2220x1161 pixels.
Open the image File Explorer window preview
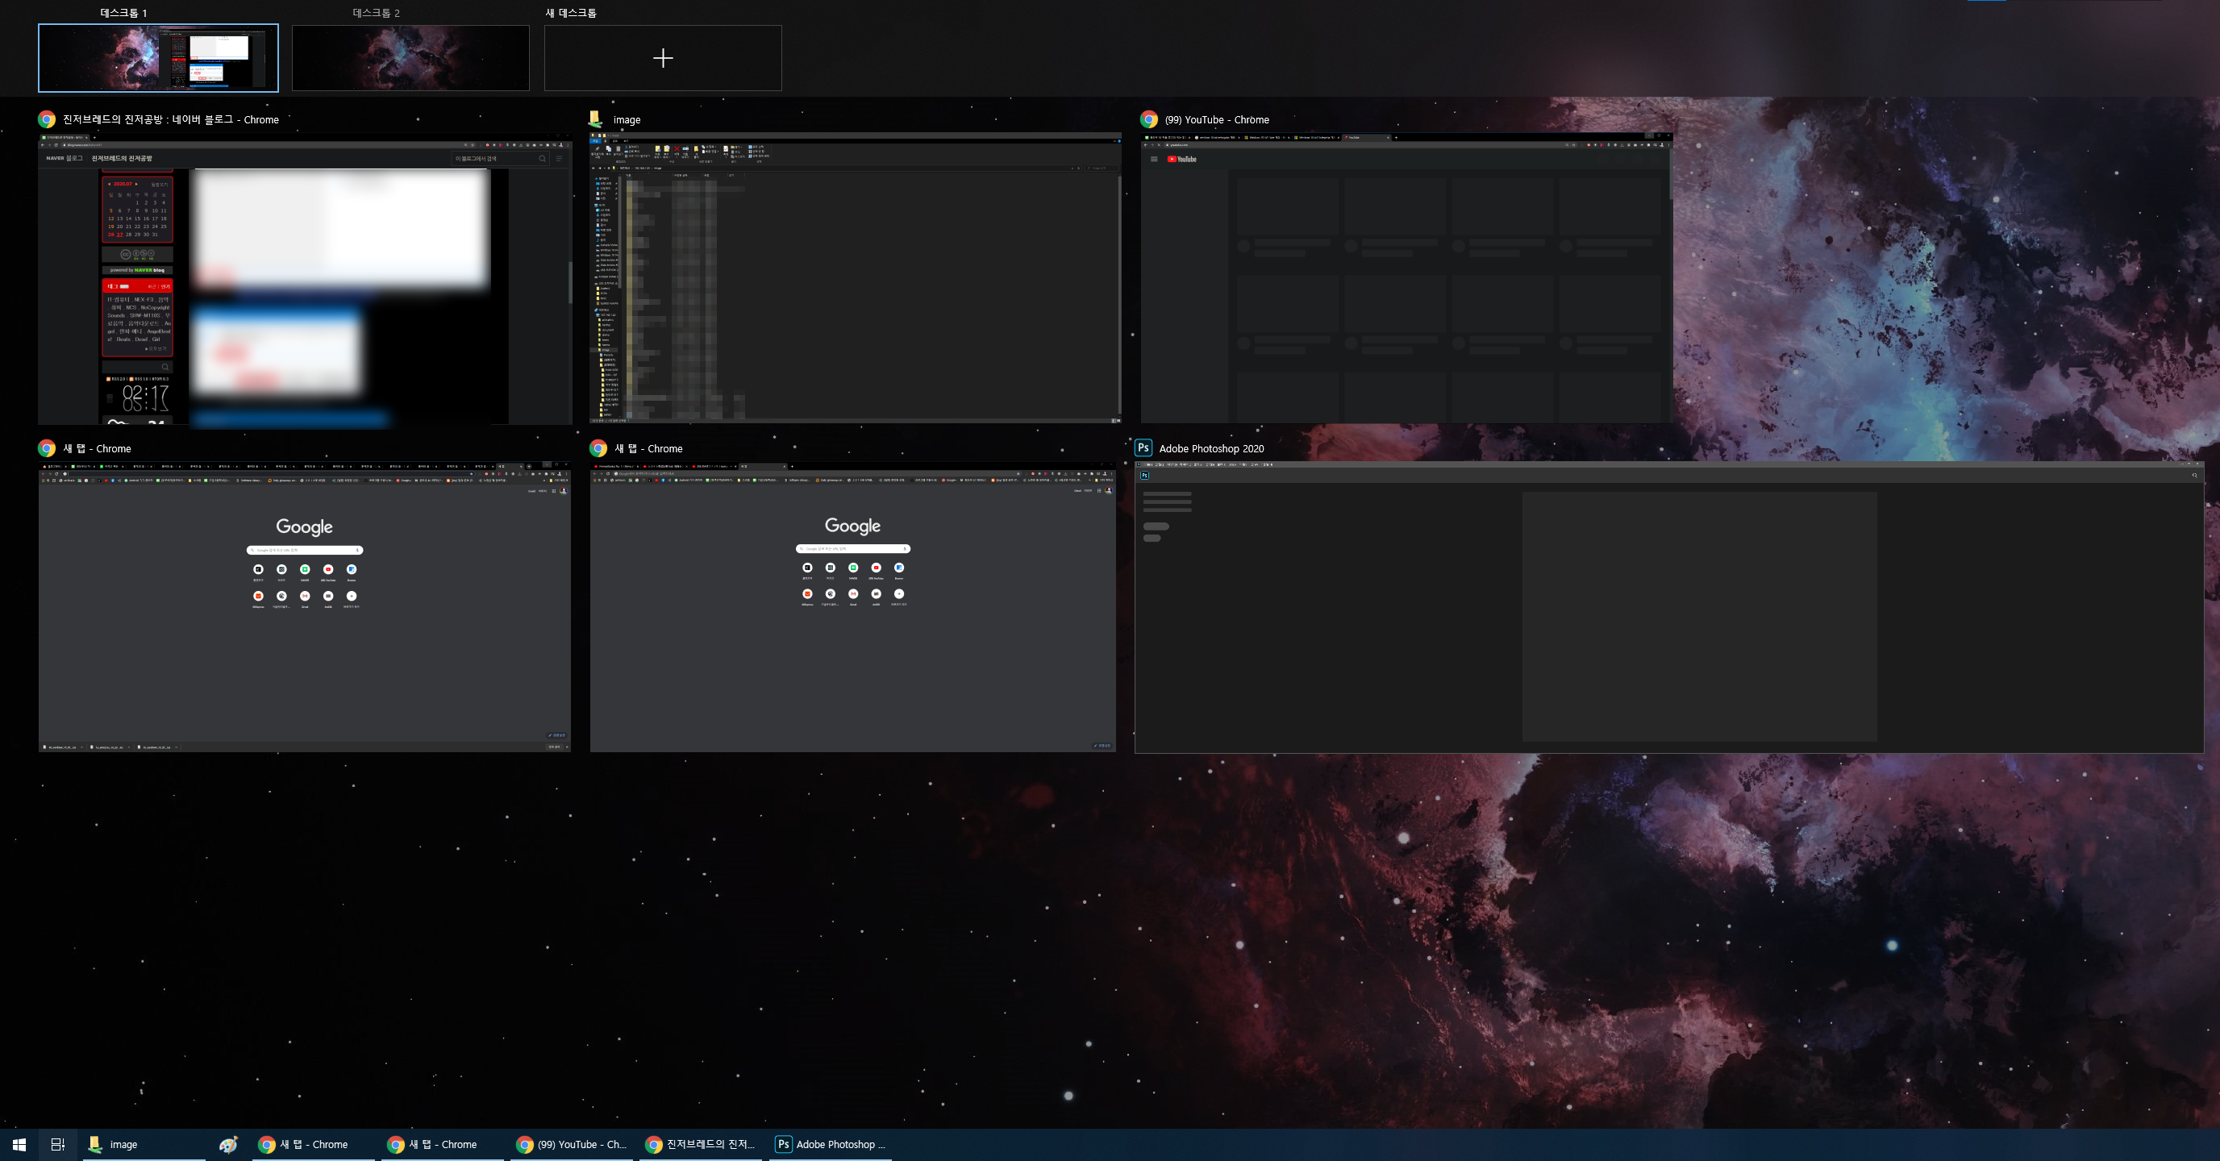855,278
